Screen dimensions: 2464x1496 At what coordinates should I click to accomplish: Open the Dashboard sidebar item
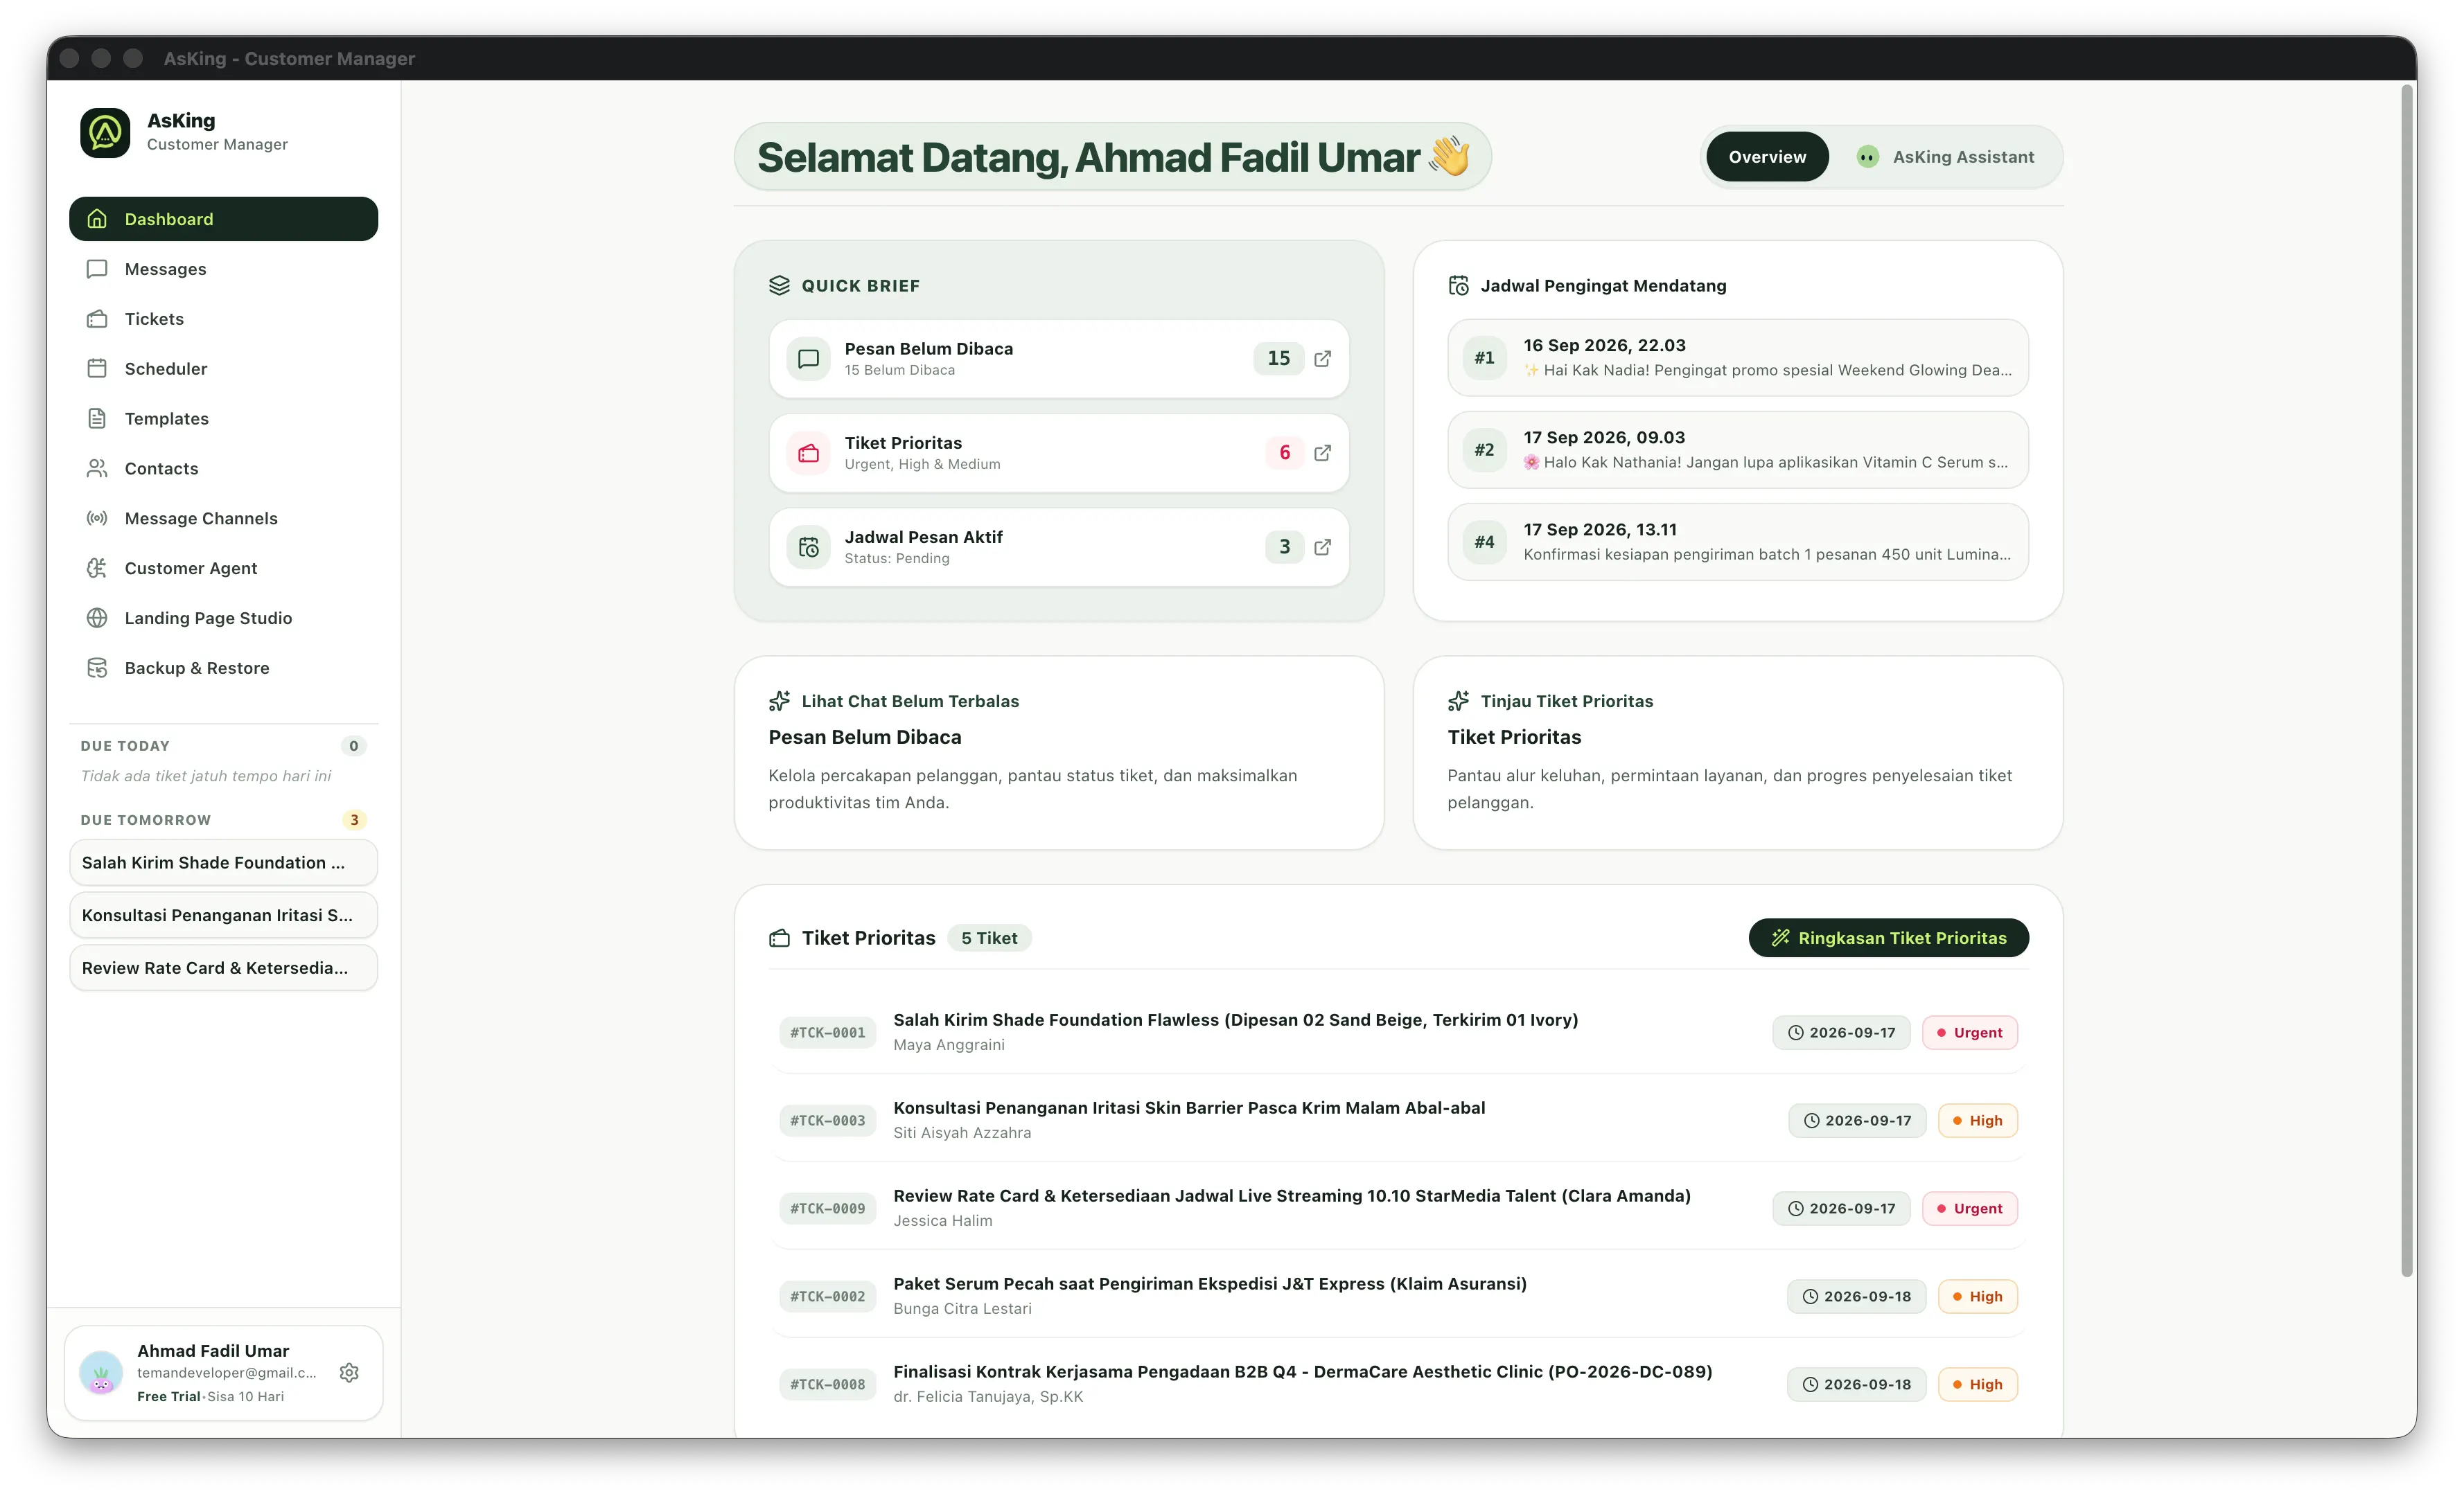pyautogui.click(x=223, y=219)
